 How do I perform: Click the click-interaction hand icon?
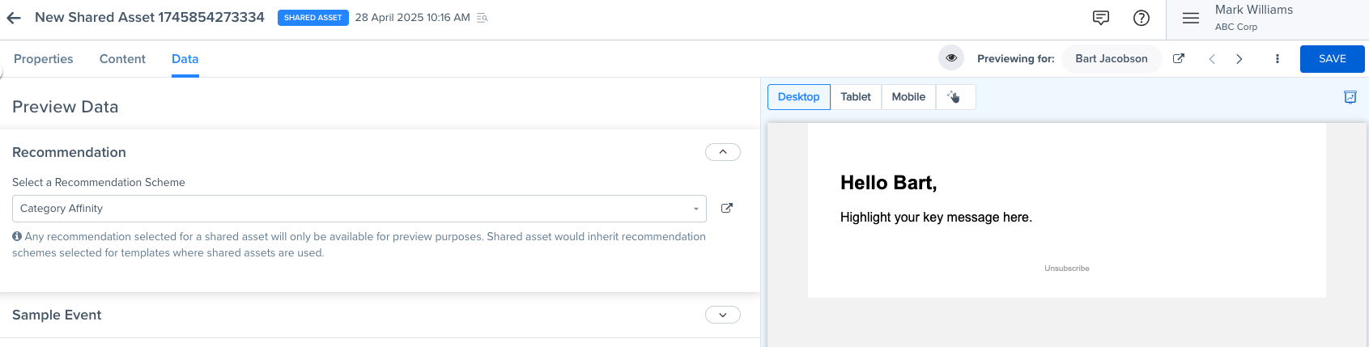click(954, 97)
